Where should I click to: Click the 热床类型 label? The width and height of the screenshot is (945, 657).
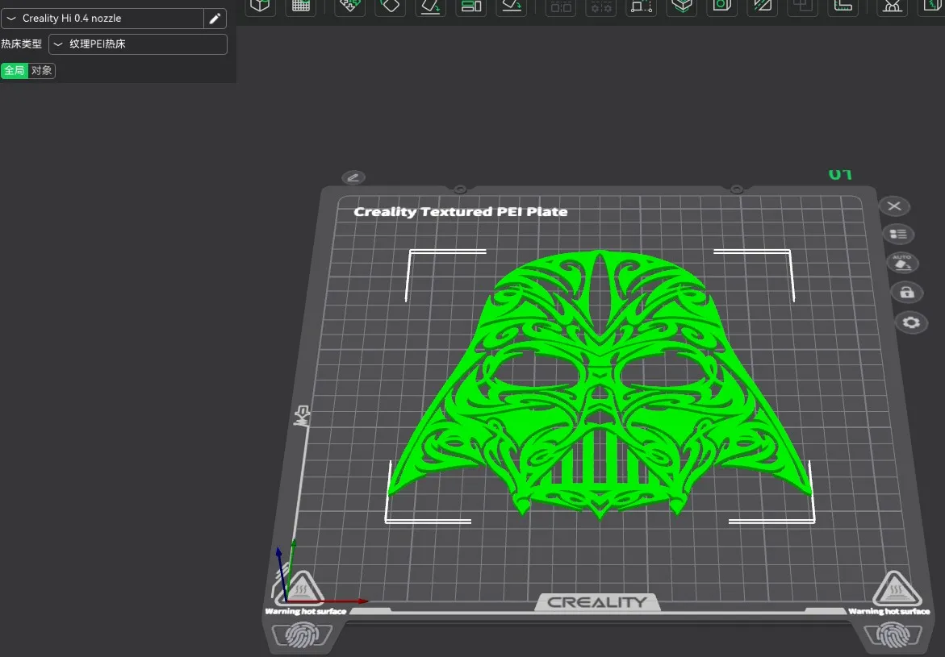21,44
